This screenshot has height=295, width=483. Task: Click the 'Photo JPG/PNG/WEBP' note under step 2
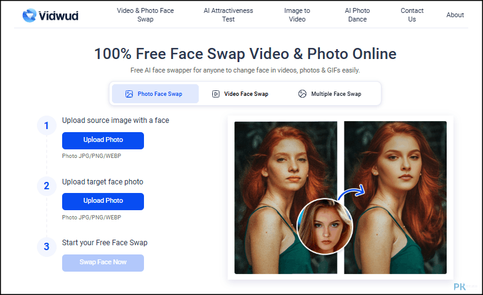[x=92, y=218]
